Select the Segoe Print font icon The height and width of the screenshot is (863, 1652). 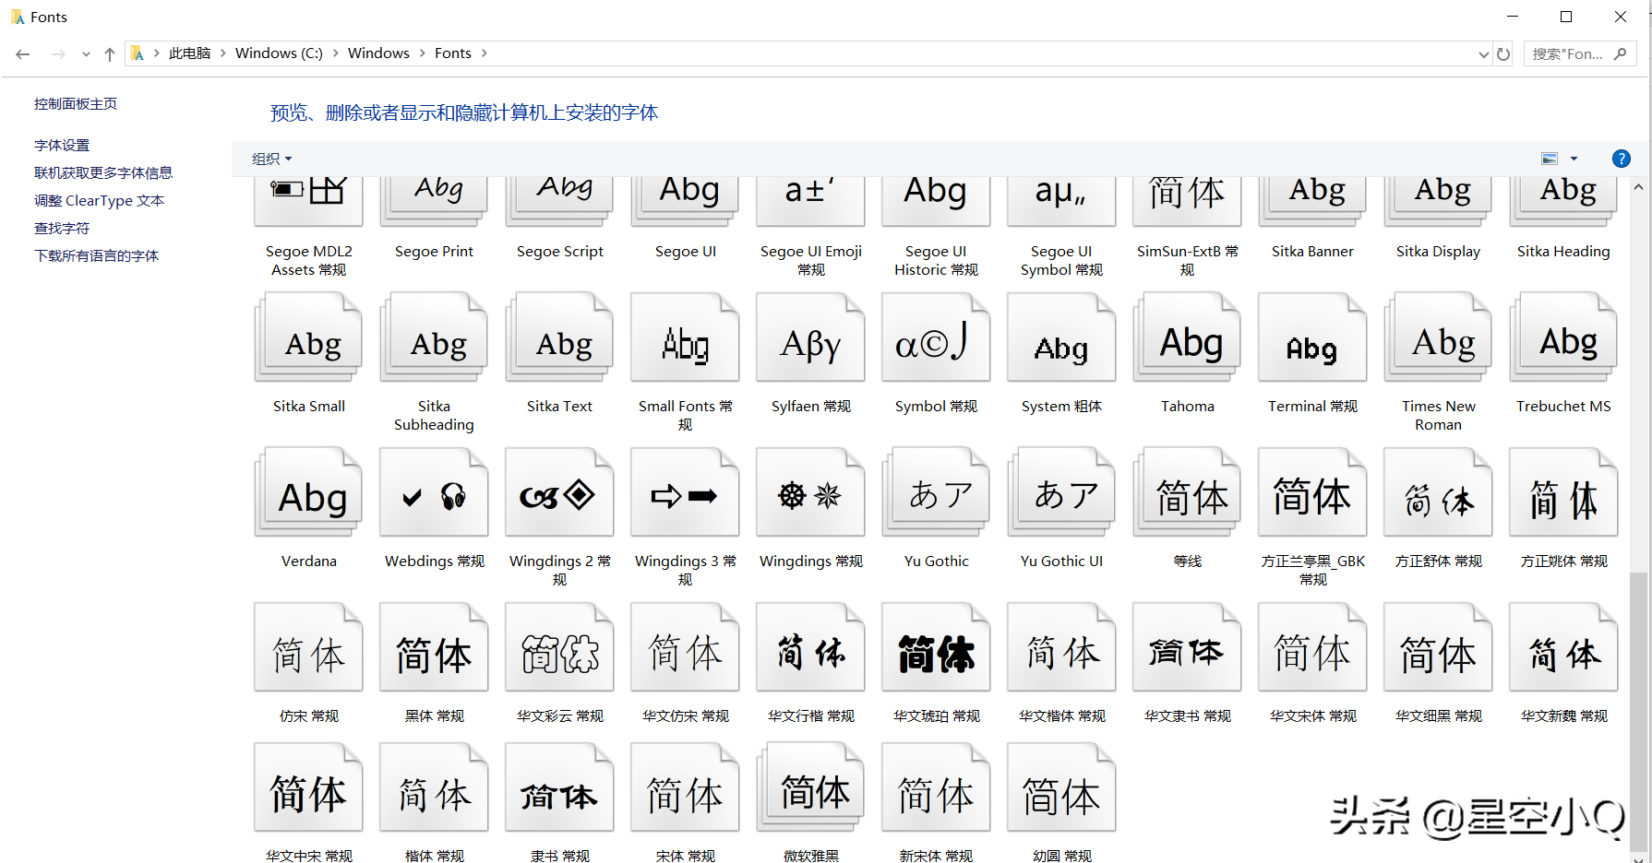pos(434,202)
